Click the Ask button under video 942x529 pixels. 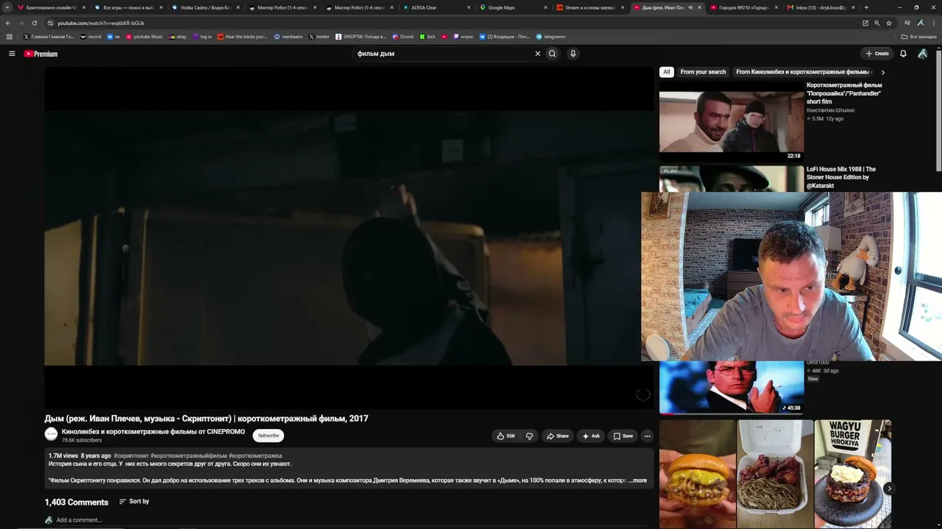click(x=591, y=436)
